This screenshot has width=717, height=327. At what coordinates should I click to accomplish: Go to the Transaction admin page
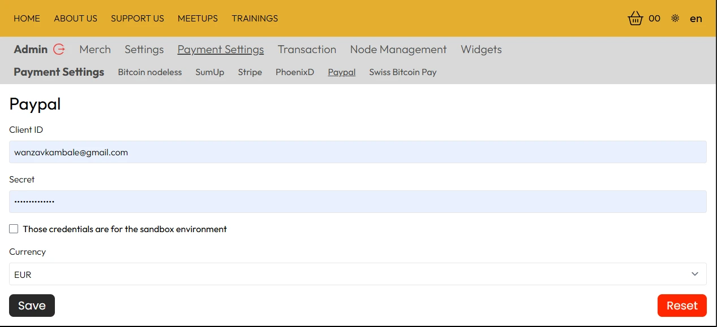coord(307,50)
